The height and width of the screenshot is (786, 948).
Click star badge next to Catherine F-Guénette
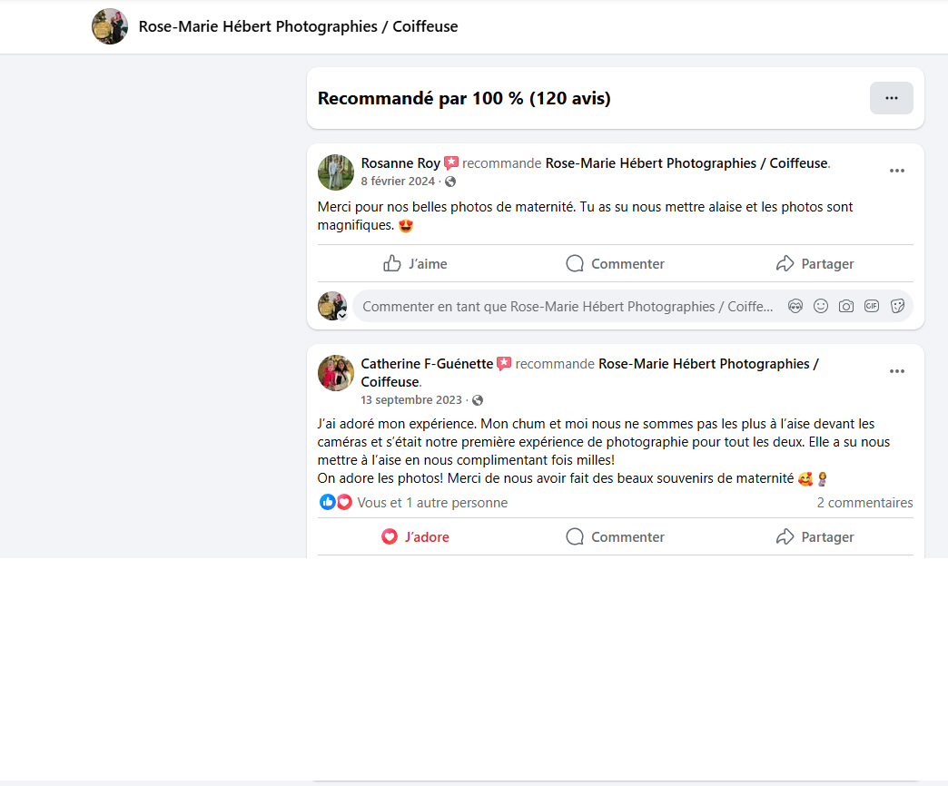pos(504,364)
